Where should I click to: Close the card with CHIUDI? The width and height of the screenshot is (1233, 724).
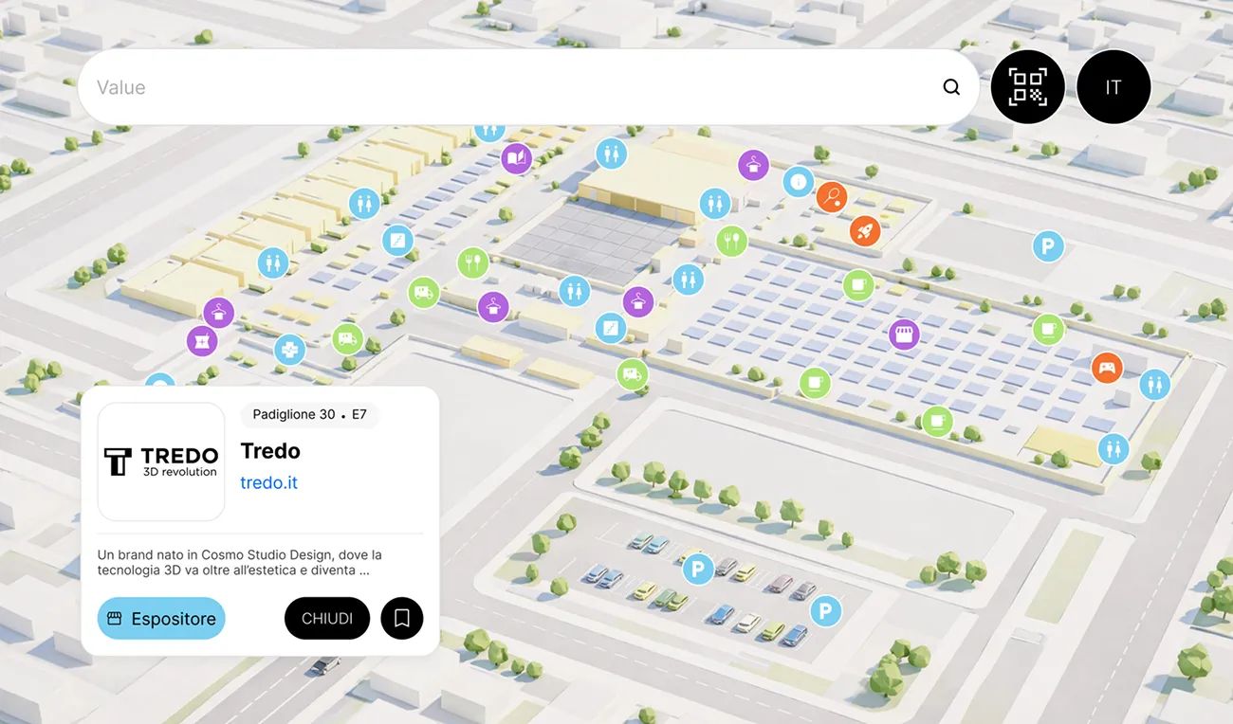[327, 619]
